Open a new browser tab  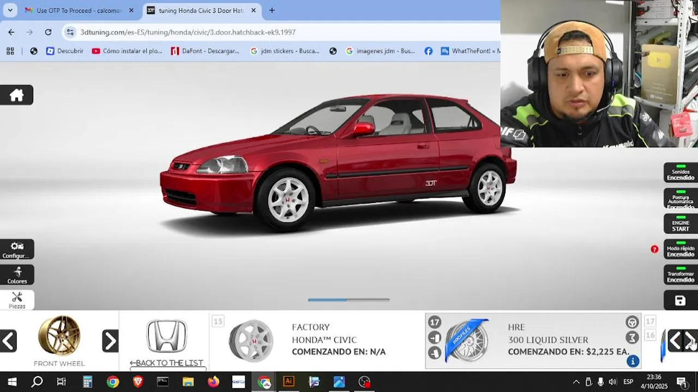tap(272, 10)
